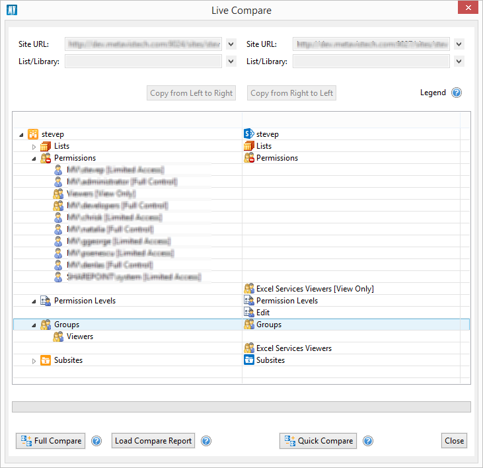The height and width of the screenshot is (468, 483).
Task: Click the Excel Services Viewers group icon under Groups
Action: [248, 348]
